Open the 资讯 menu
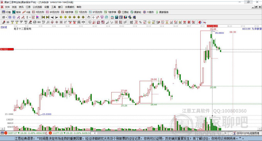 pyautogui.click(x=21, y=7)
